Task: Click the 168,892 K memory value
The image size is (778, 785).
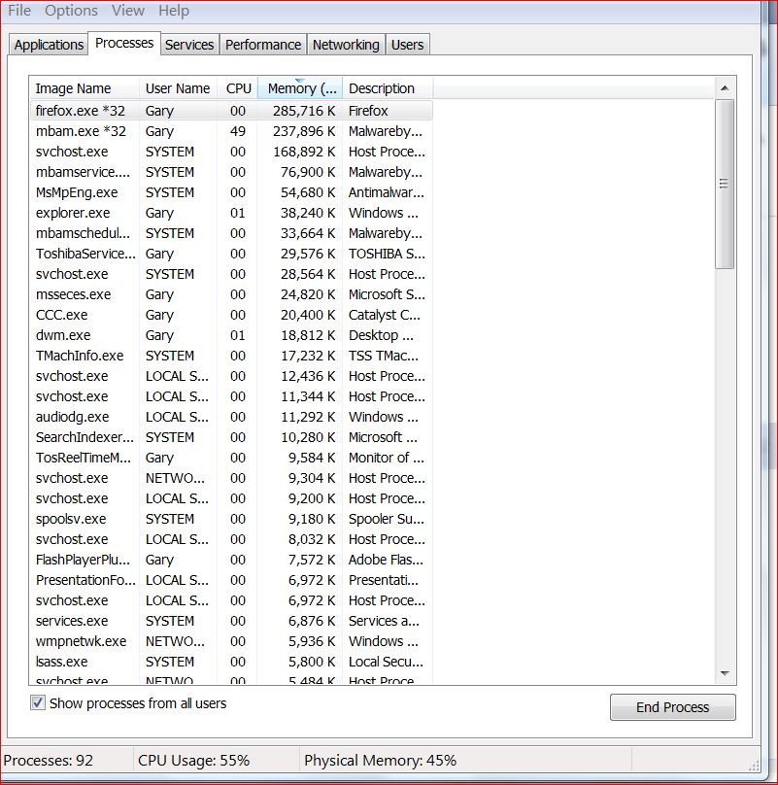Action: pos(304,152)
